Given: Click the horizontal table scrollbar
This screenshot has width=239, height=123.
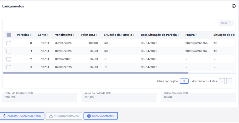Looking at the screenshot, I should 96,73.
